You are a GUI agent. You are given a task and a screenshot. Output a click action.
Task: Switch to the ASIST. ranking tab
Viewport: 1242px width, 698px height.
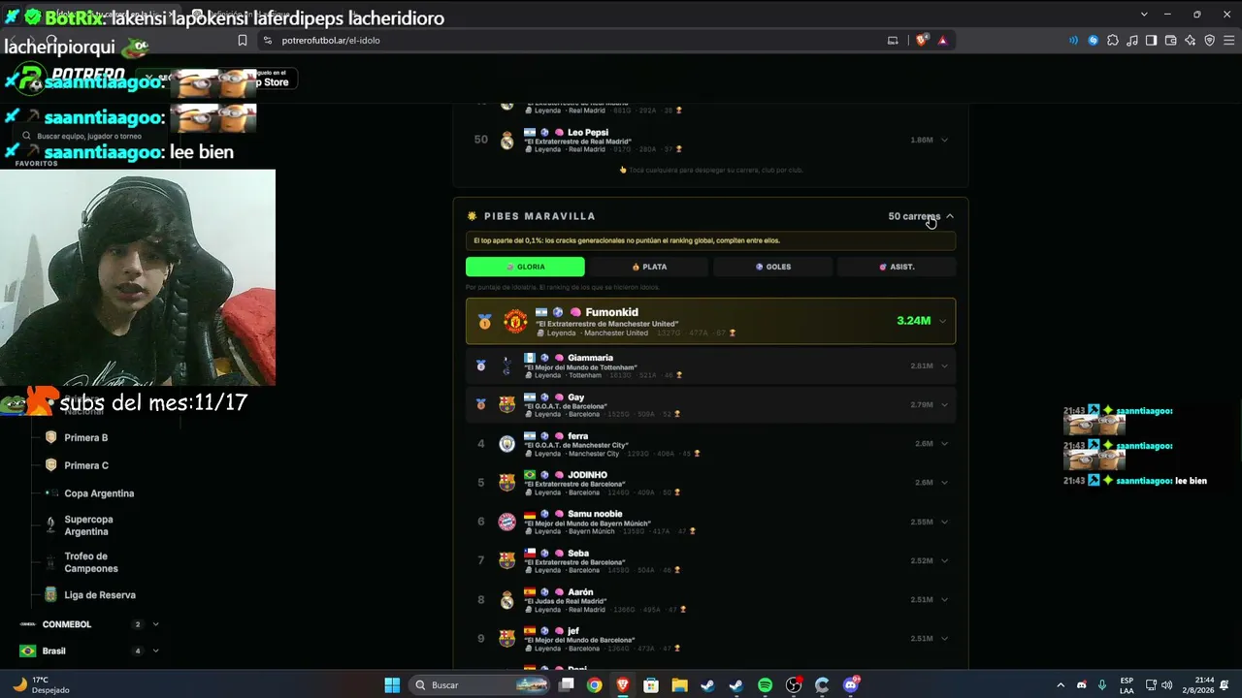(x=897, y=267)
